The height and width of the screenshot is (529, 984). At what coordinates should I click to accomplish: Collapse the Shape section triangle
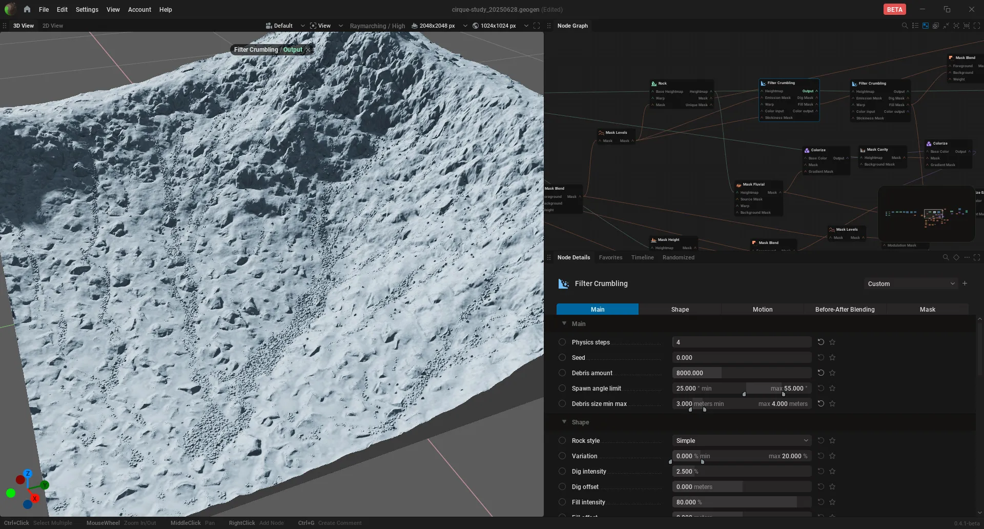(x=564, y=422)
